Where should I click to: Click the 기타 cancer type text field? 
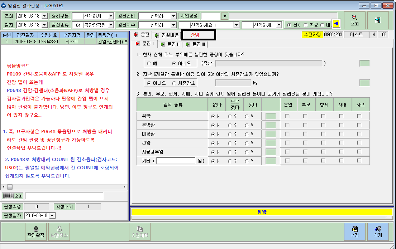[x=176, y=161]
